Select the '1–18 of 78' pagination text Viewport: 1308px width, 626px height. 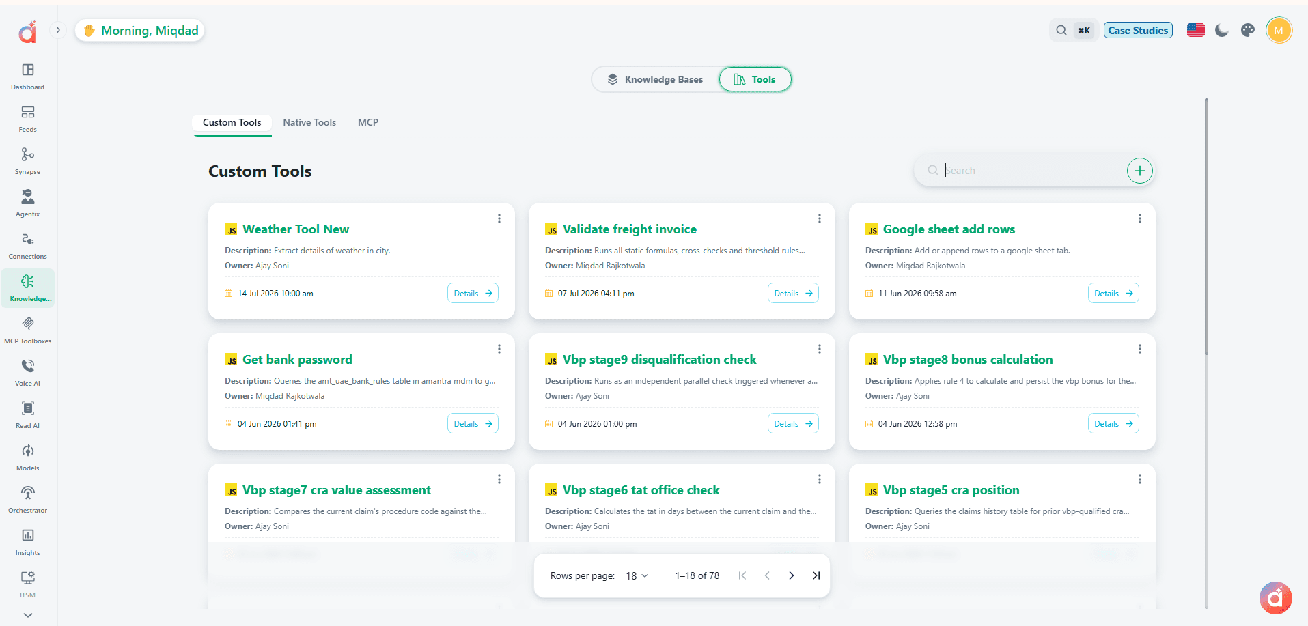coord(697,575)
